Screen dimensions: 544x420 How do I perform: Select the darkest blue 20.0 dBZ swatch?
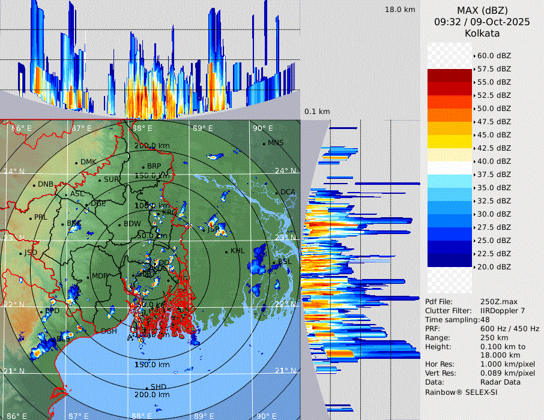tap(450, 260)
